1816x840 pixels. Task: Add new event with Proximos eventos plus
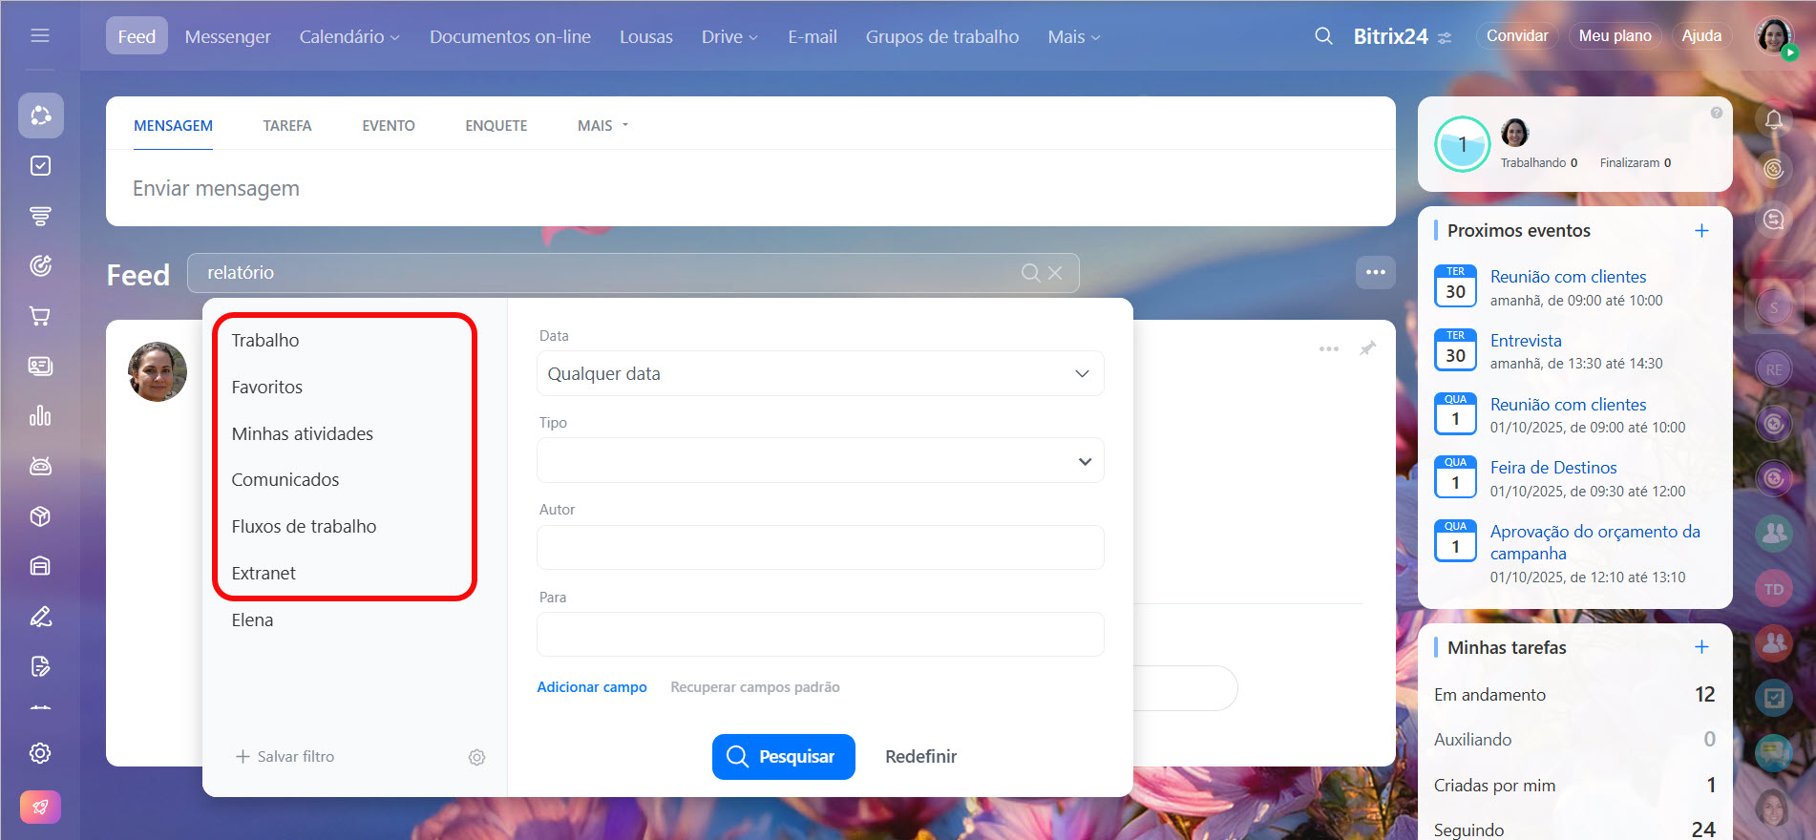[x=1700, y=231]
